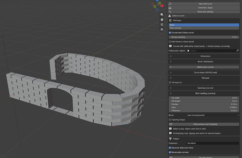Click the warning icon beside Select a curve

click(x=170, y=16)
